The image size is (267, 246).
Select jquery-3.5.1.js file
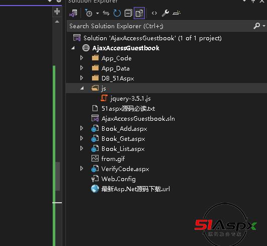coord(130,98)
